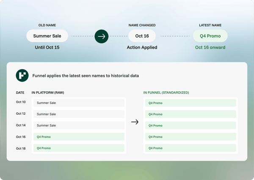Screen dimensions: 254x180
Task: Click the Funnel applies latest seen names heading
Action: click(86, 76)
